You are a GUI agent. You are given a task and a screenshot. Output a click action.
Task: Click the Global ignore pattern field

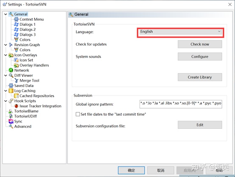(181, 104)
